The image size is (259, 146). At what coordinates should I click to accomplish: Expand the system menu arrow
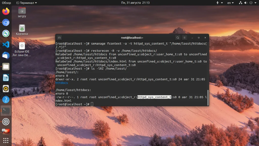(x=255, y=3)
